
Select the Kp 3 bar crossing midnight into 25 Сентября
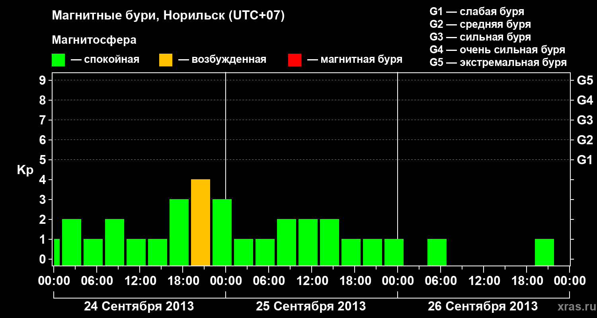[222, 232]
